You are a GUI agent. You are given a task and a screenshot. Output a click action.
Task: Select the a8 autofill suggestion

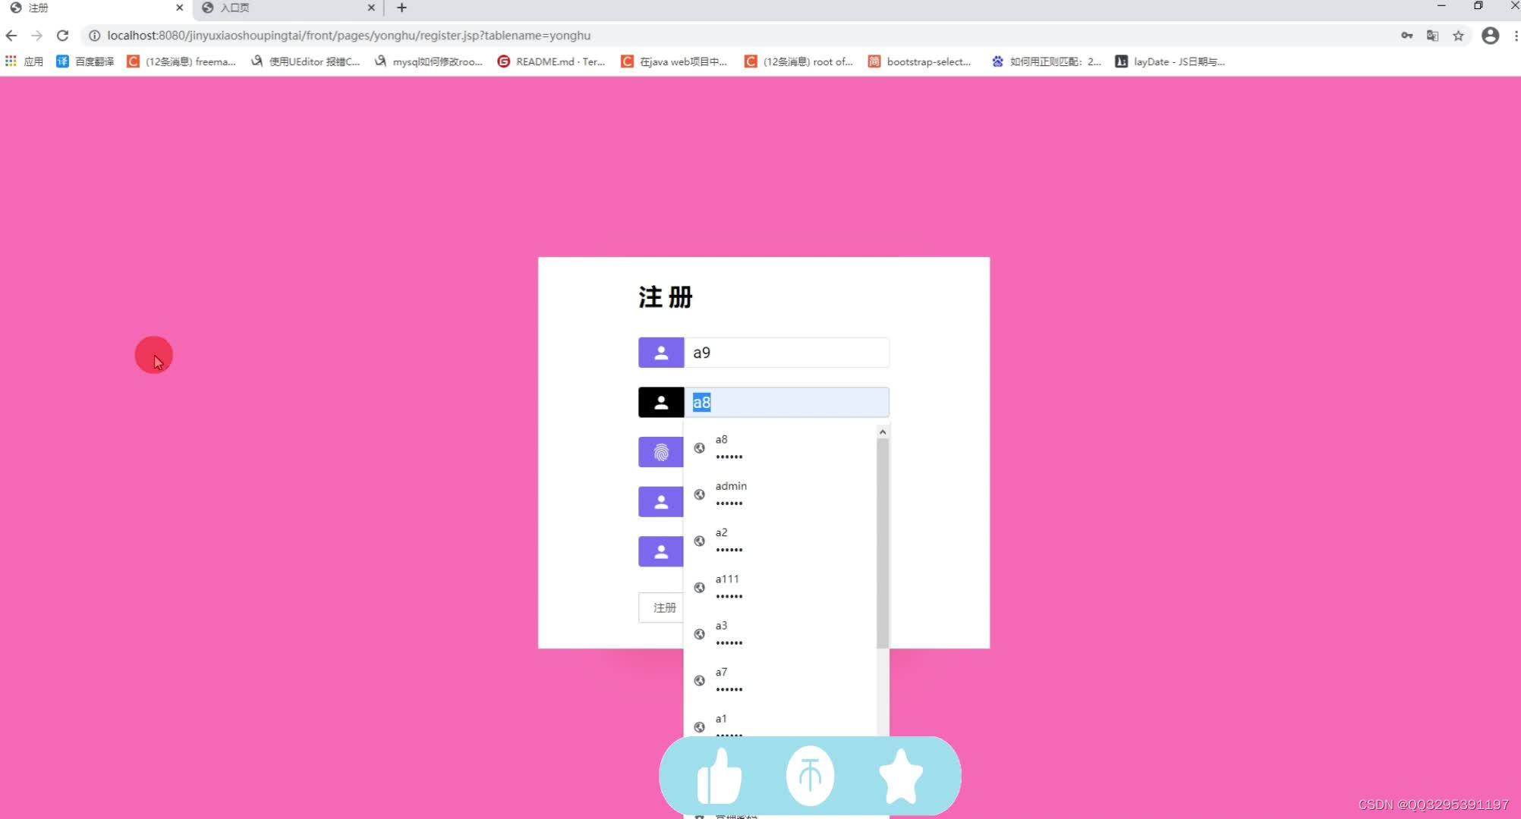tap(780, 447)
